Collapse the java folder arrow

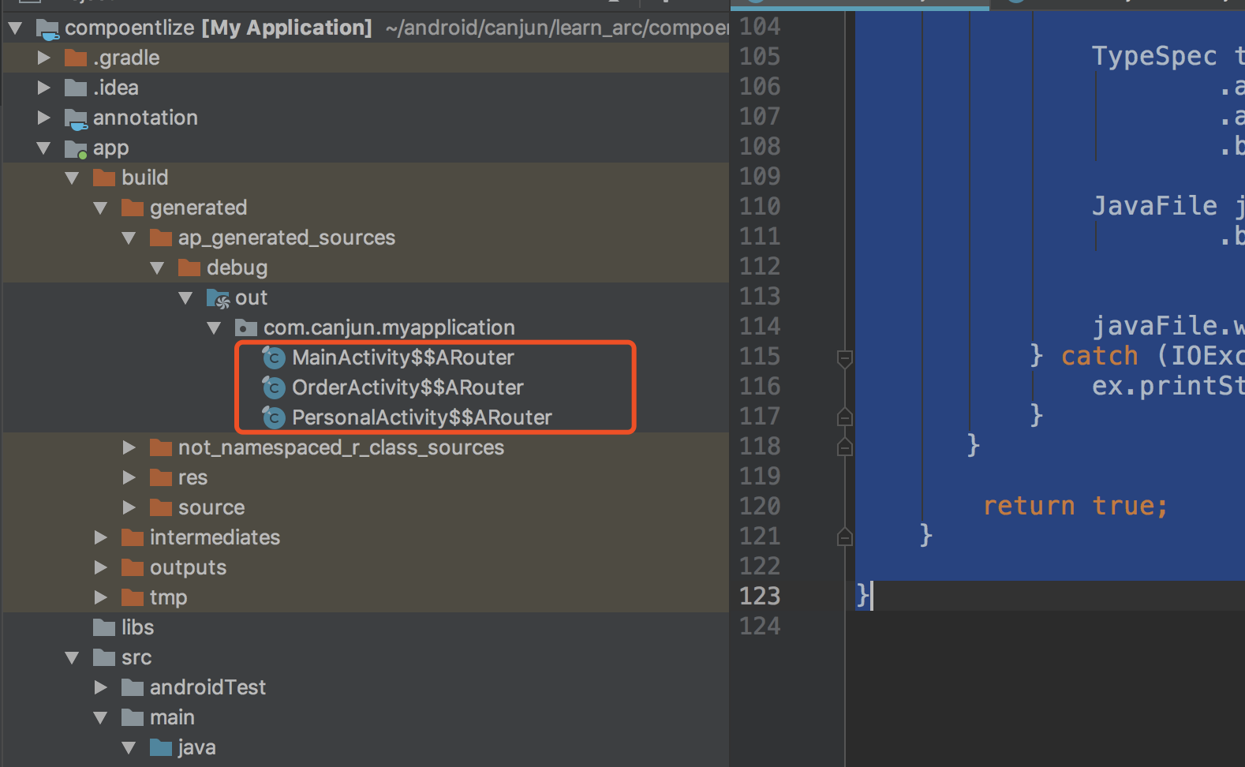[129, 748]
